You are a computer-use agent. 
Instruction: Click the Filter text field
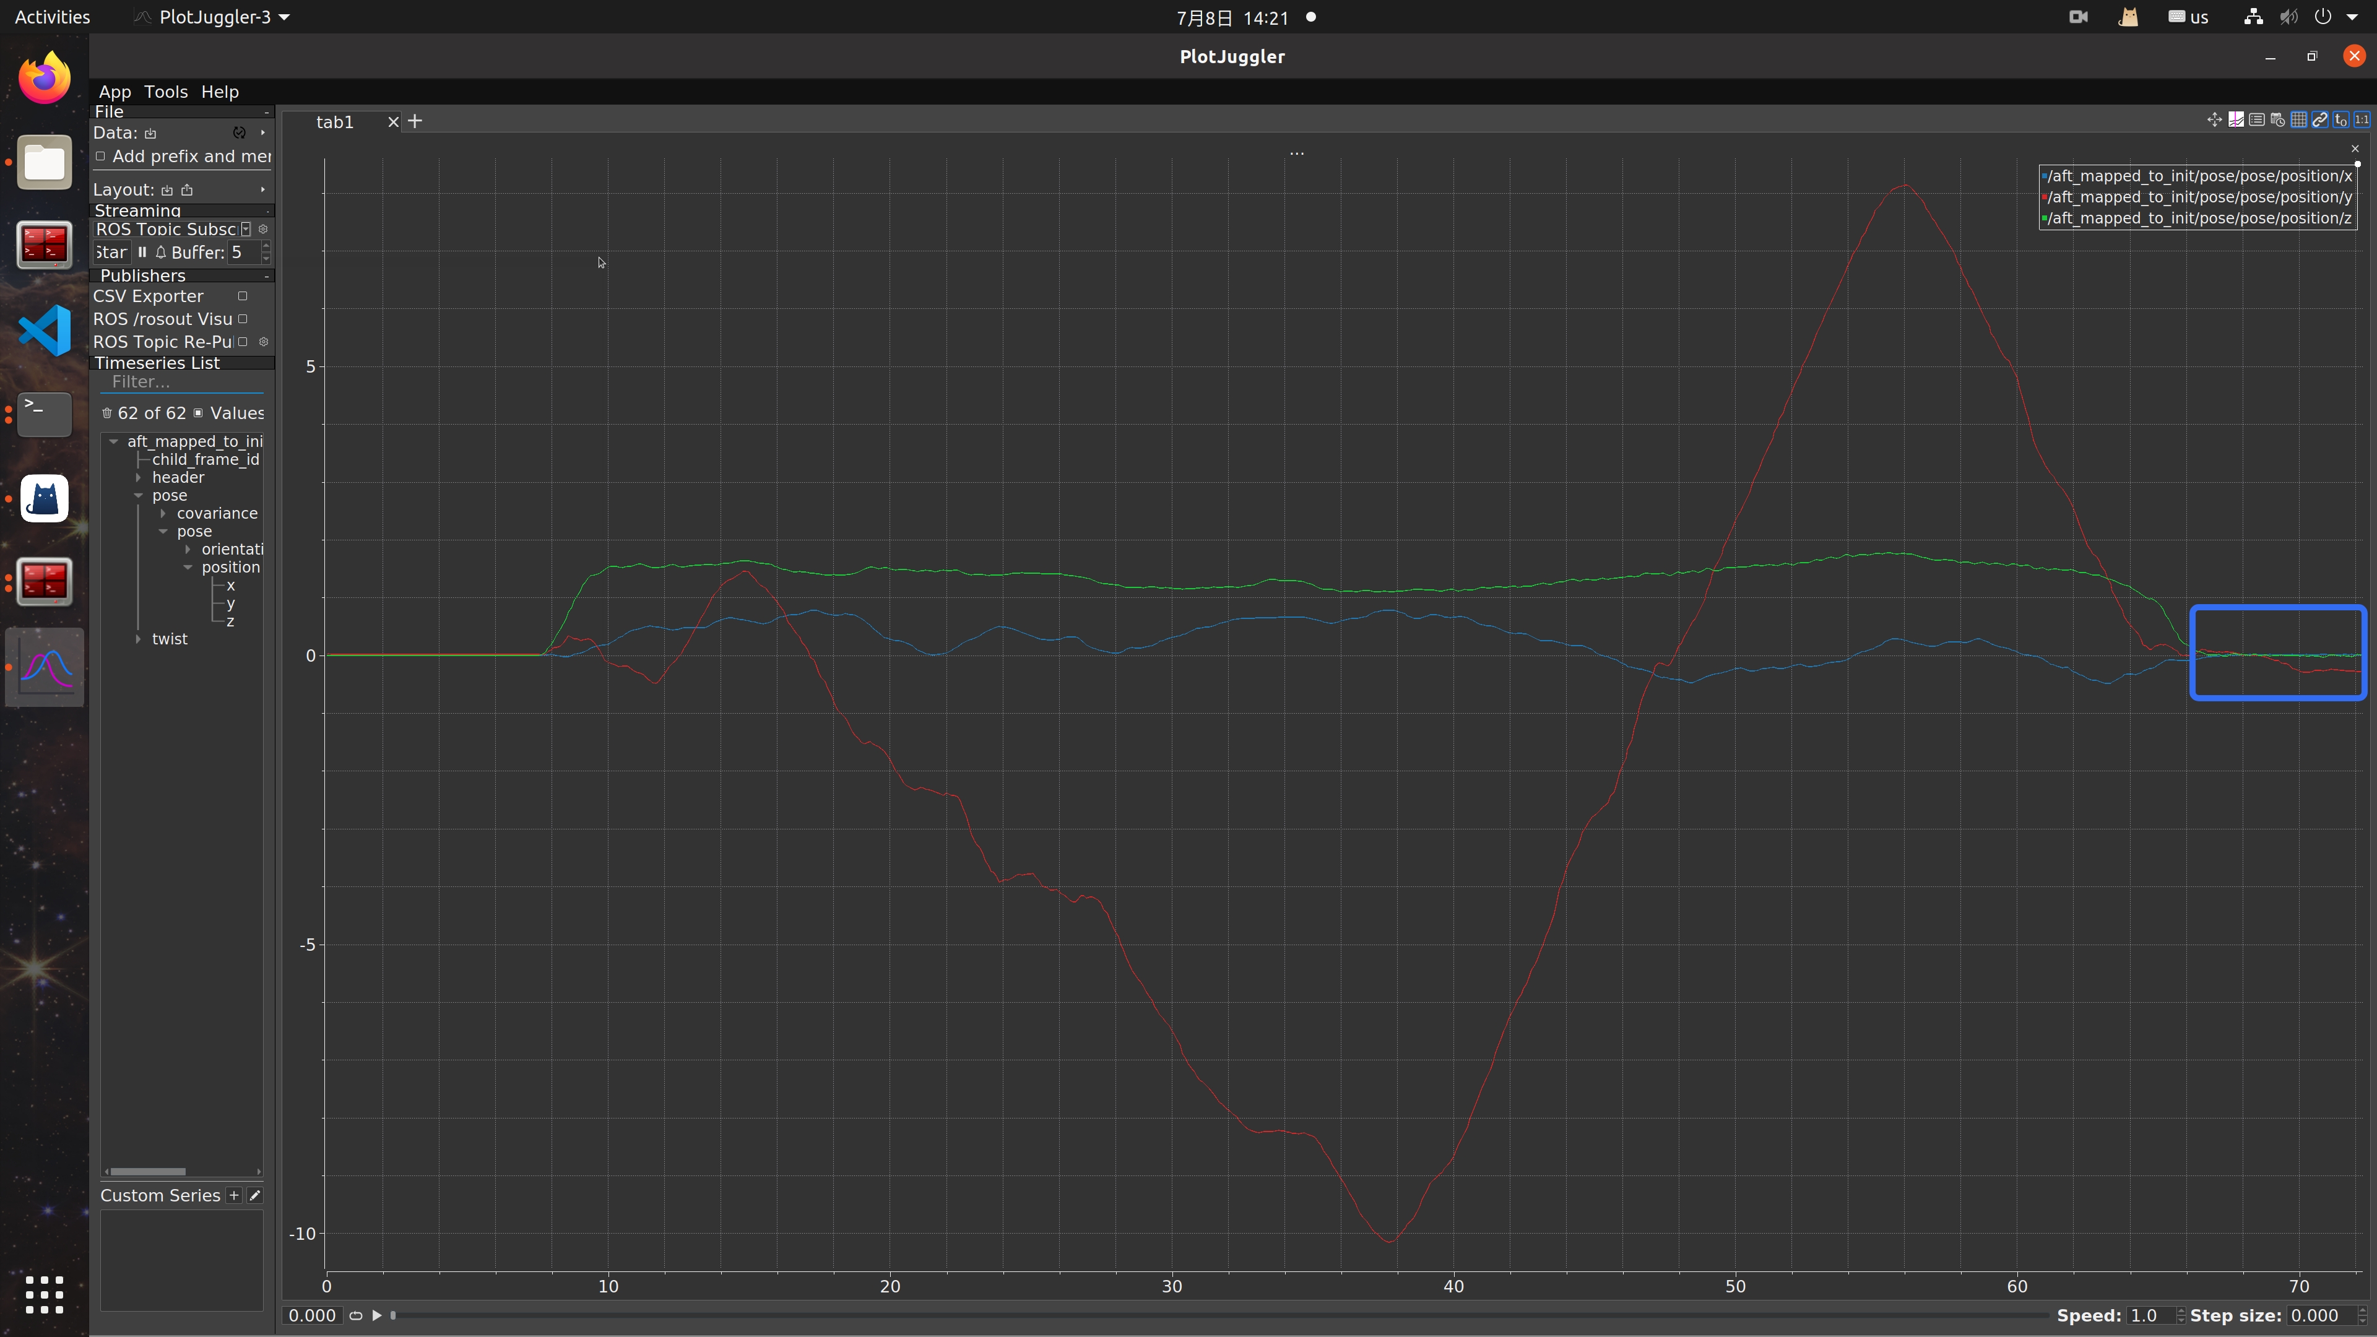(x=182, y=382)
